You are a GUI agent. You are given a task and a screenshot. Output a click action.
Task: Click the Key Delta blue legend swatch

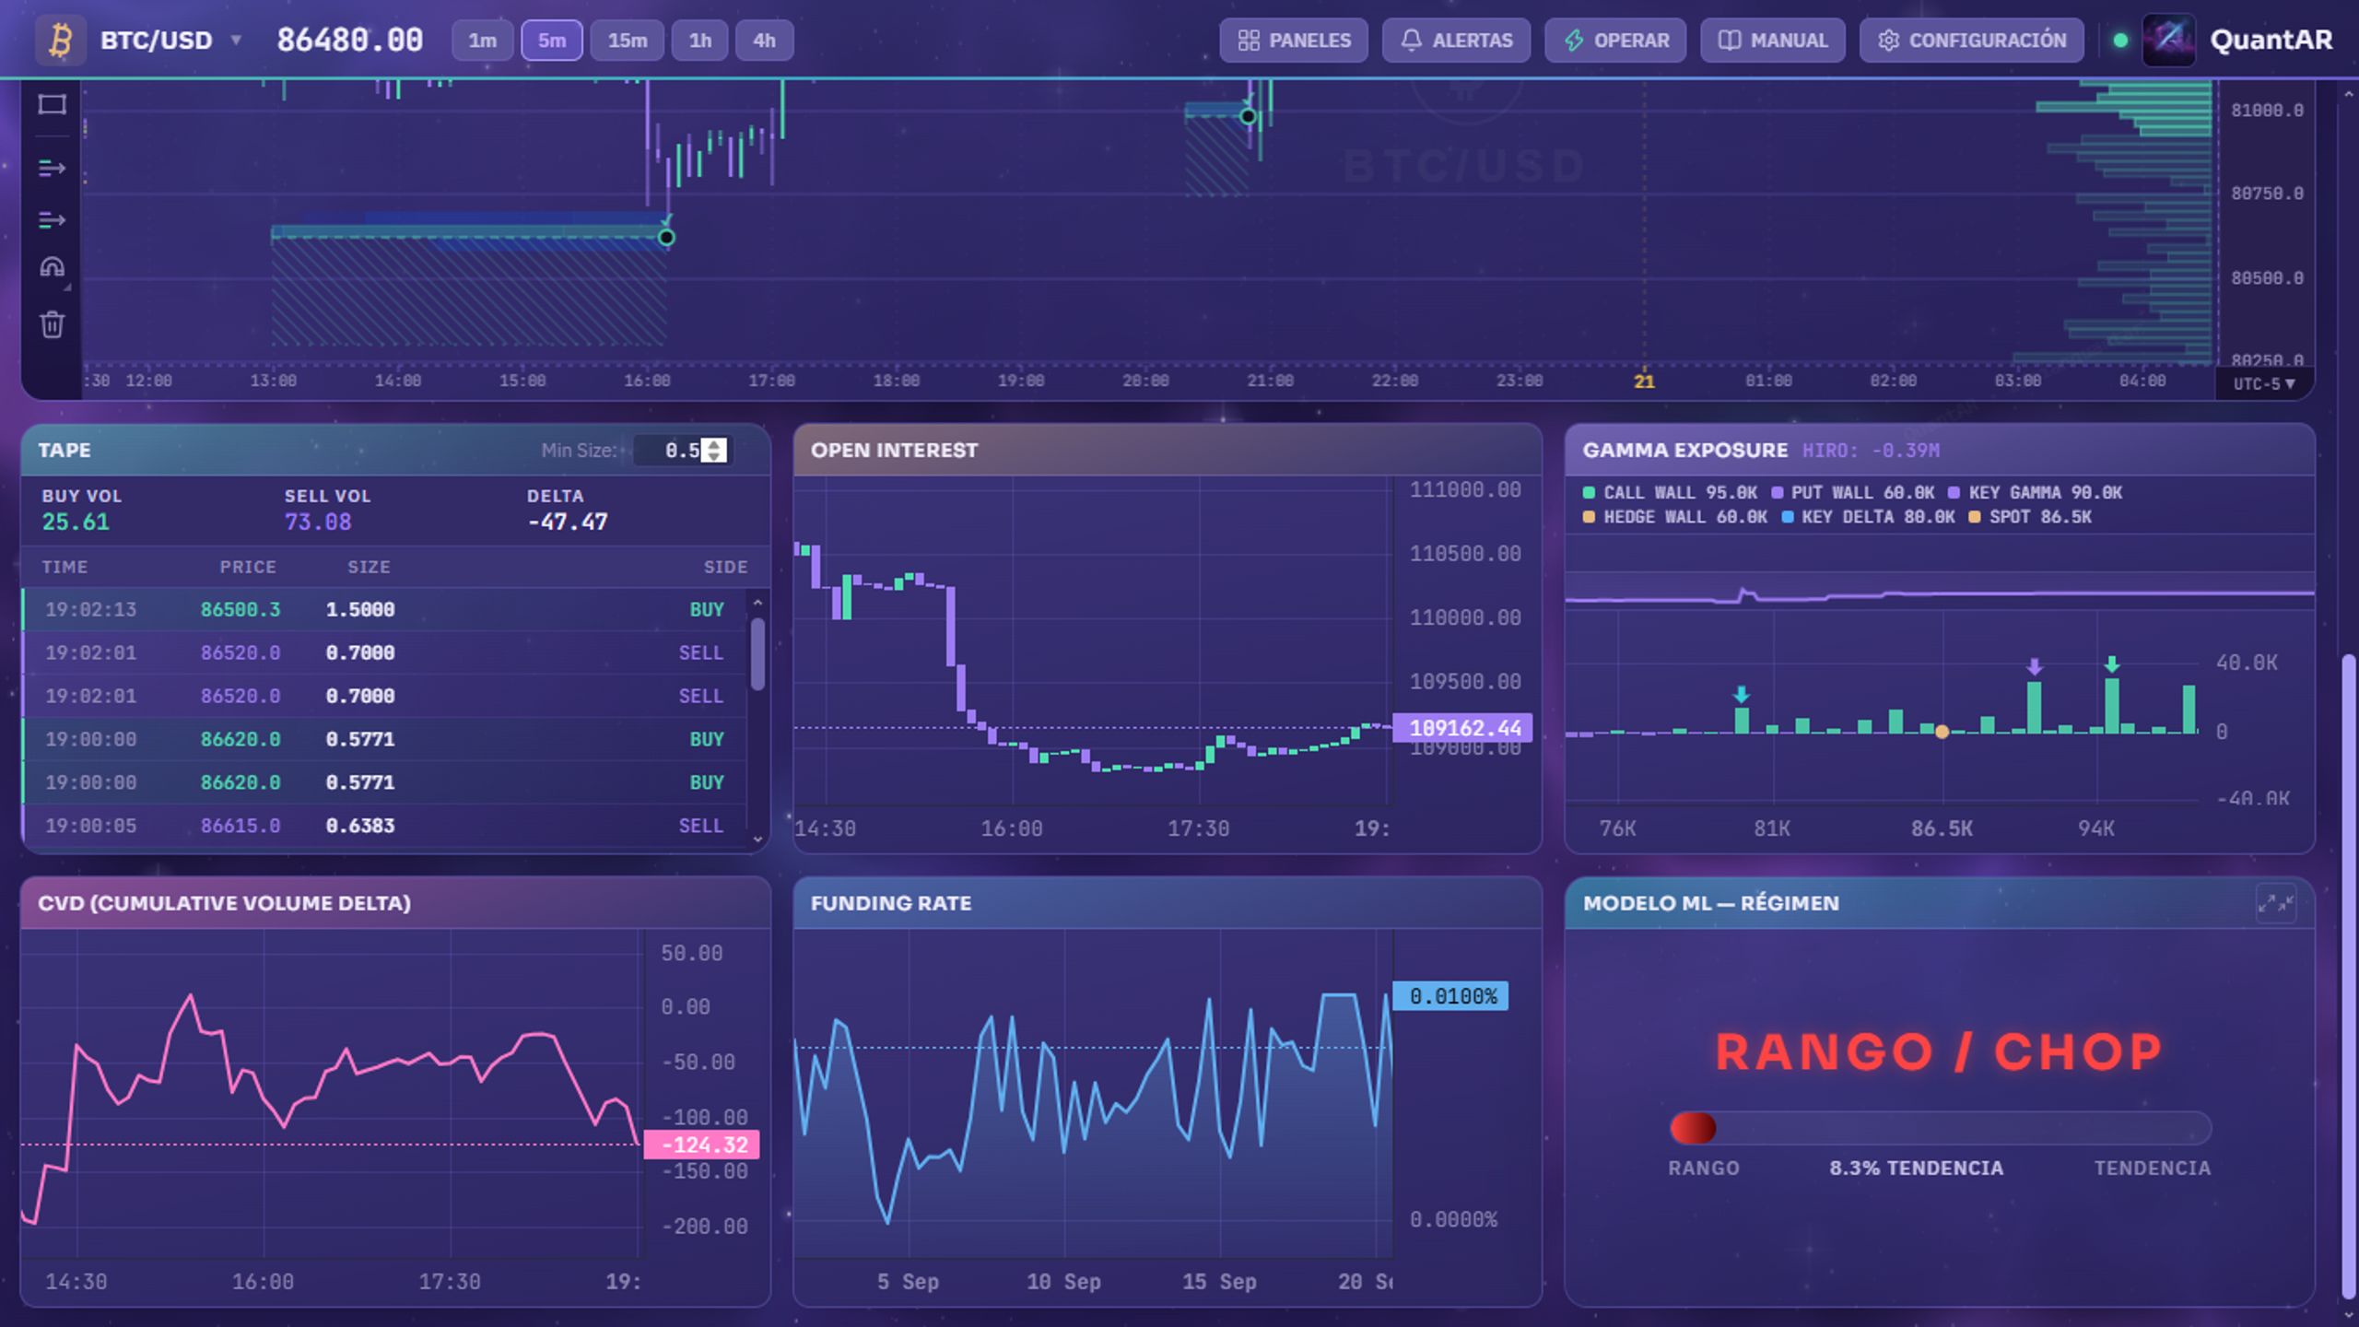click(1788, 517)
